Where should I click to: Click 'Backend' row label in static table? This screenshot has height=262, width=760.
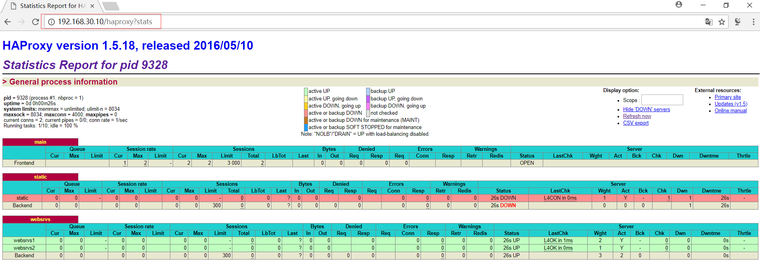(x=22, y=206)
